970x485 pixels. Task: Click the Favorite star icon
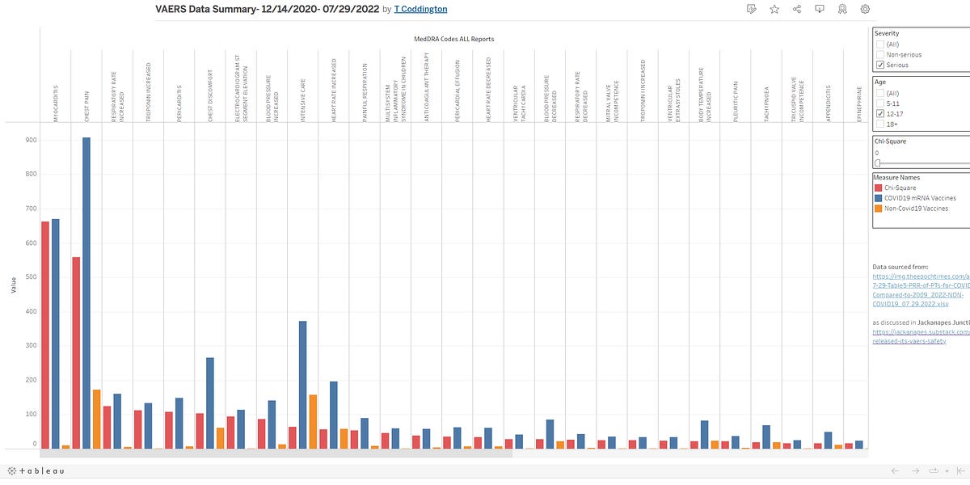click(773, 8)
